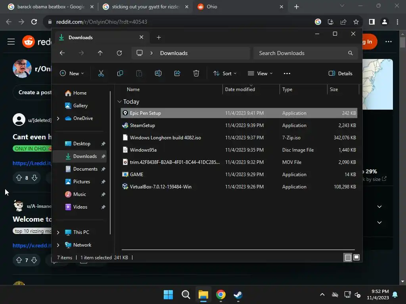The width and height of the screenshot is (406, 304).
Task: Go up one folder level in Explorer
Action: [x=100, y=53]
